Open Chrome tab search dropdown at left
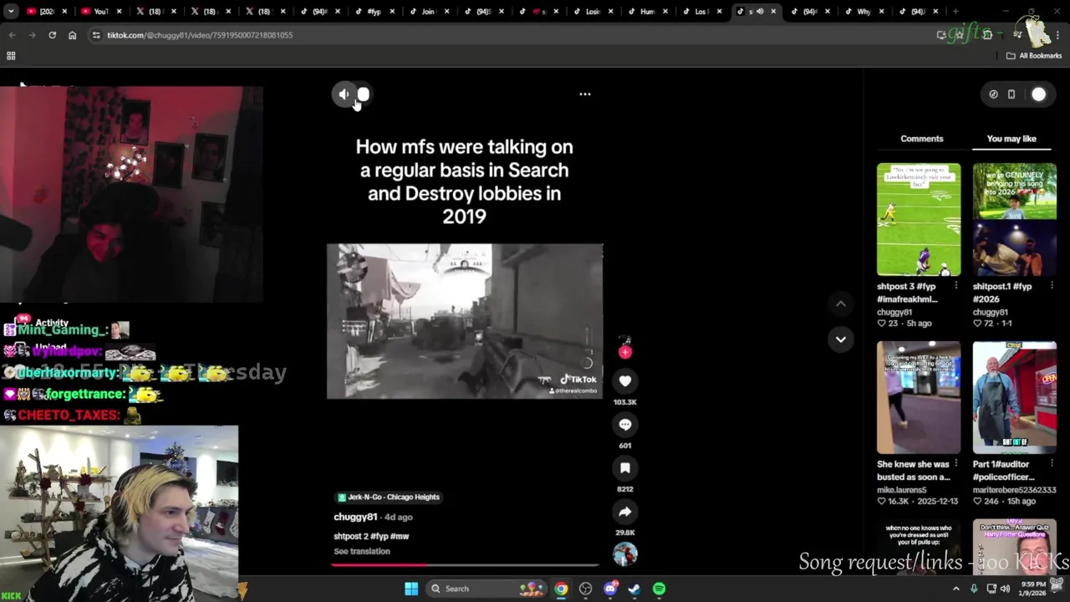 (x=11, y=12)
